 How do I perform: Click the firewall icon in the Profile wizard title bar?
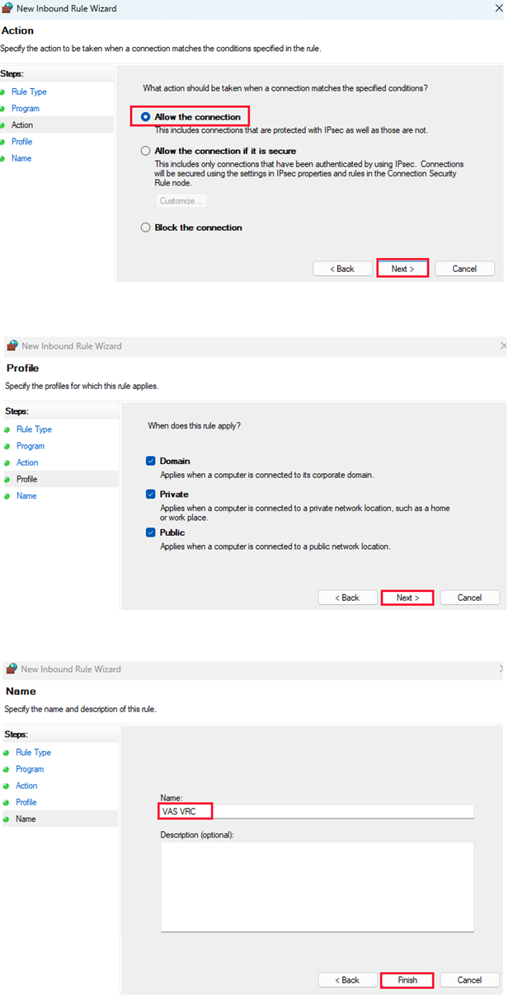coord(12,346)
